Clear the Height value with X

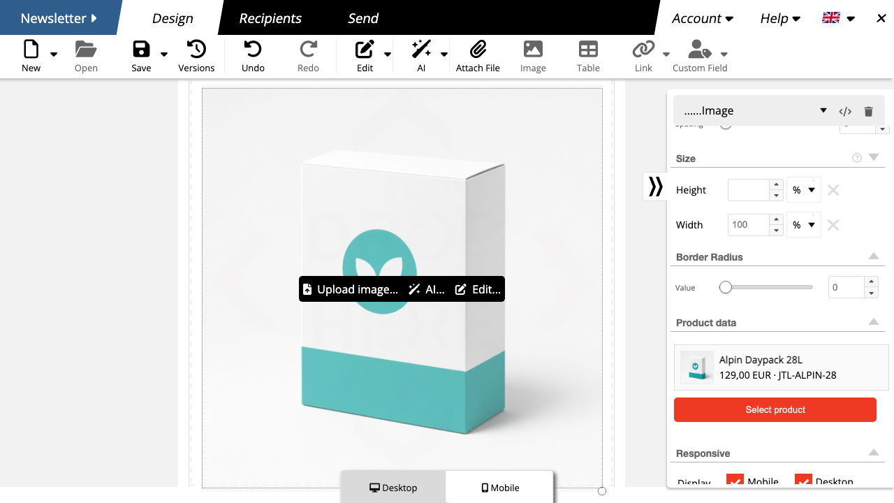[833, 190]
